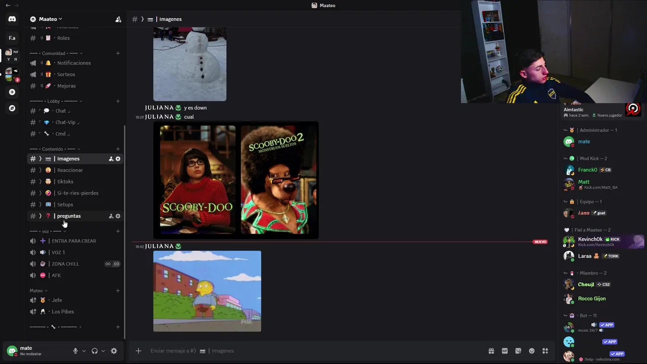
Task: Toggle headphones deafen
Action: (95, 351)
